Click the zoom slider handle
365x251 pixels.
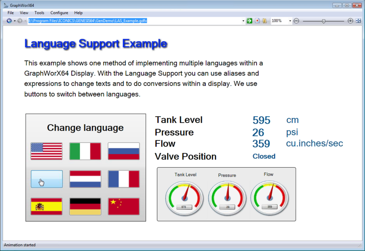click(324, 21)
